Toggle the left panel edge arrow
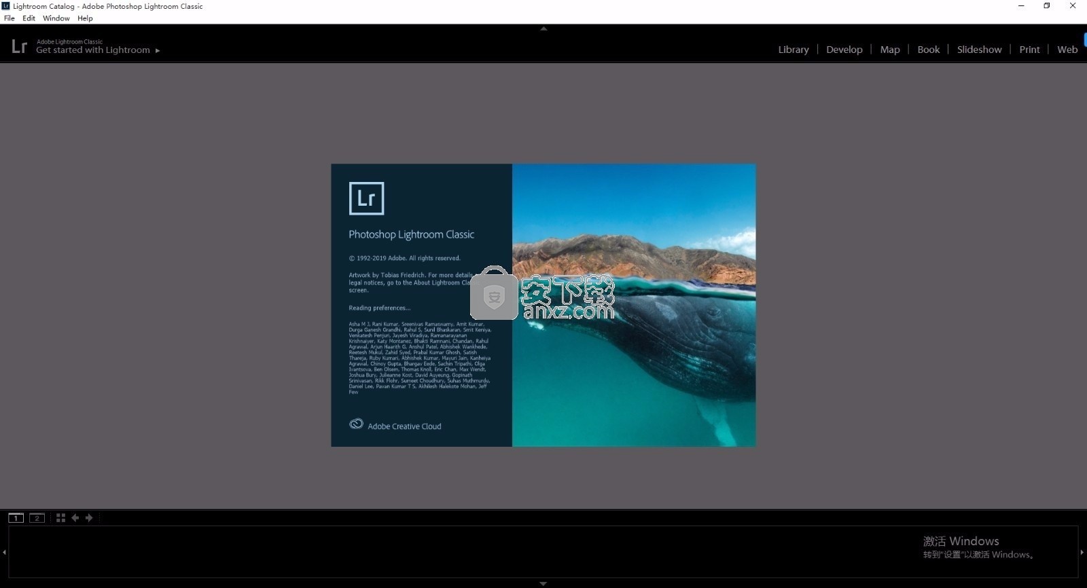Viewport: 1087px width, 588px height. tap(4, 552)
